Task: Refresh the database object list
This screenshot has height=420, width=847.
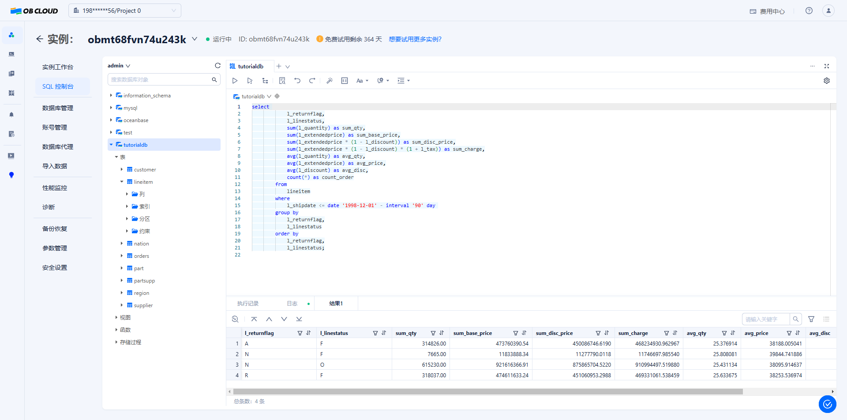Action: click(x=217, y=66)
